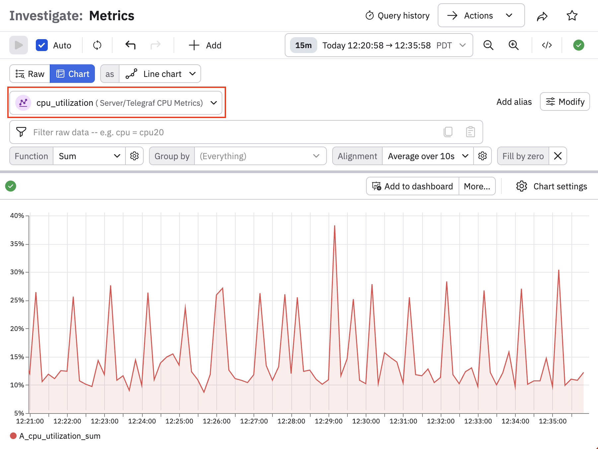Click the share arrow icon
The width and height of the screenshot is (598, 449).
click(542, 16)
